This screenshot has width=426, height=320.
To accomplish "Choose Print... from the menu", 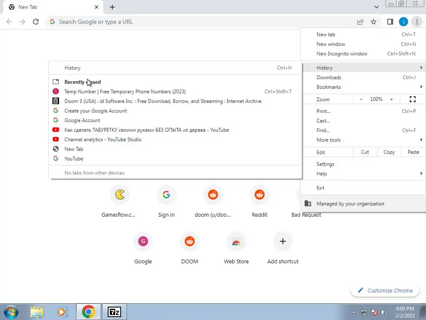I will (x=363, y=111).
